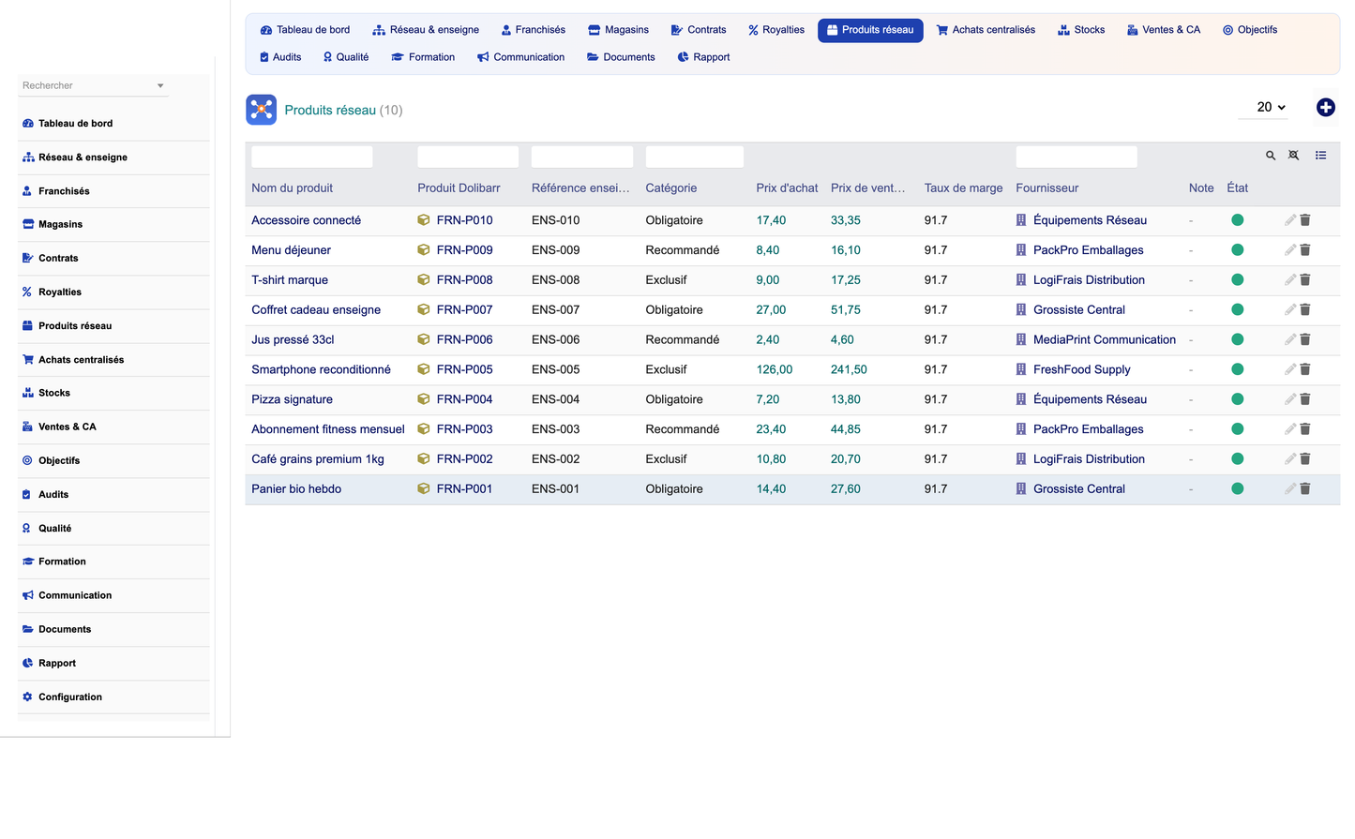Click the Nom du produit filter field
1355x839 pixels.
[x=312, y=157]
